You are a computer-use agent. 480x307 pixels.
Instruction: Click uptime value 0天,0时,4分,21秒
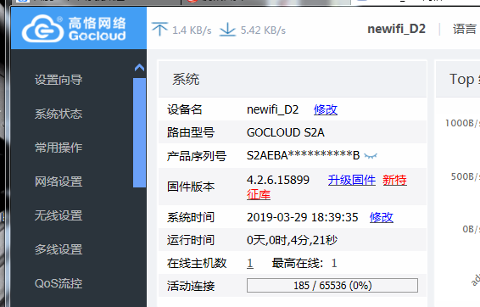(x=292, y=240)
